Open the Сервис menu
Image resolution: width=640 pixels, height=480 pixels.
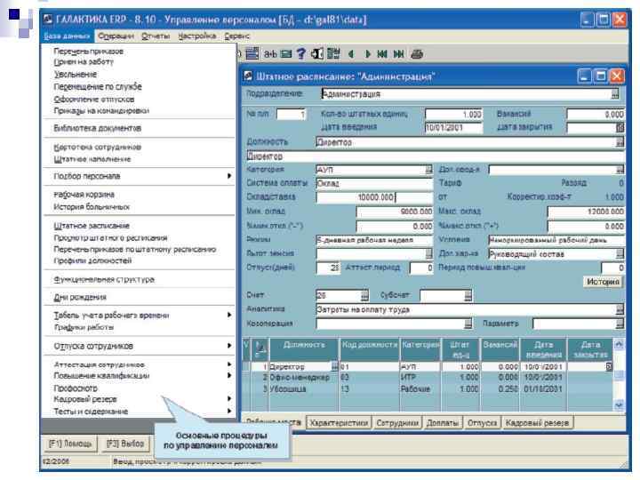236,36
